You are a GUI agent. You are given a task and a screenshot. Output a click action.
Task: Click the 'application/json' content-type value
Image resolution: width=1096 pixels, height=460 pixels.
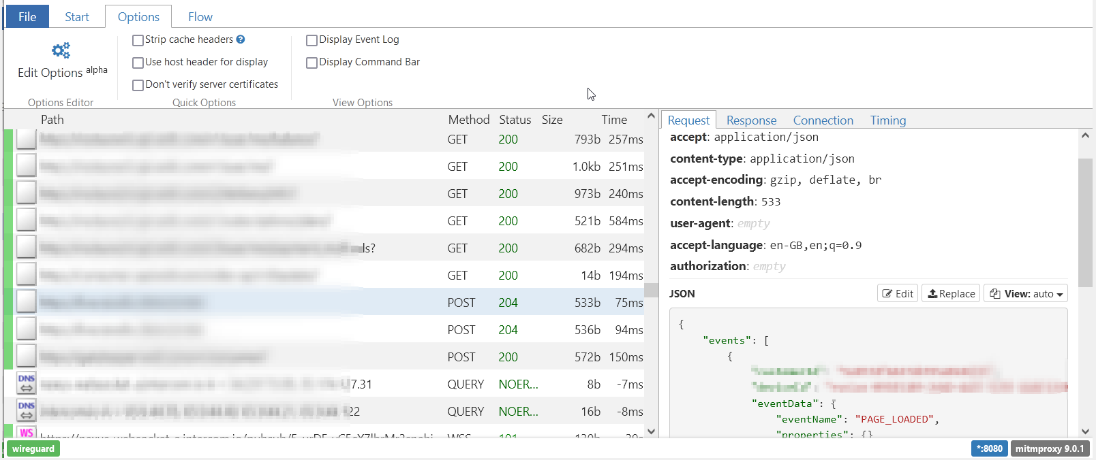(802, 159)
